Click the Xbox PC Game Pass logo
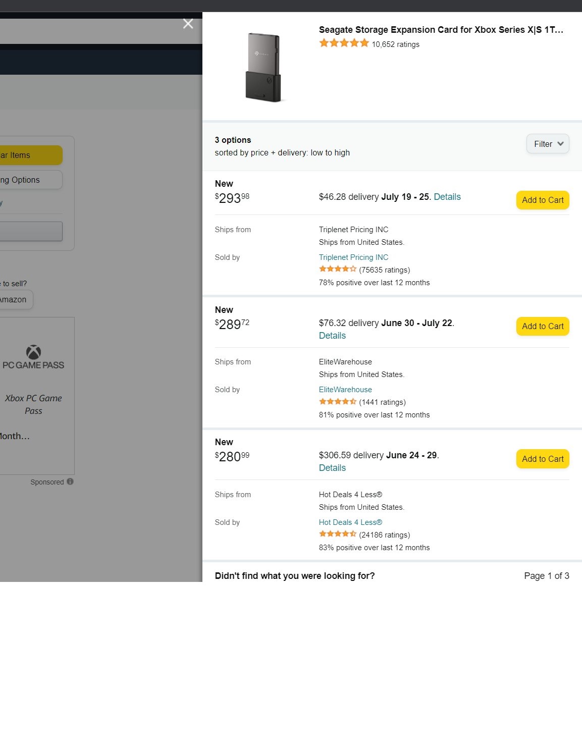The width and height of the screenshot is (582, 749). 33,357
